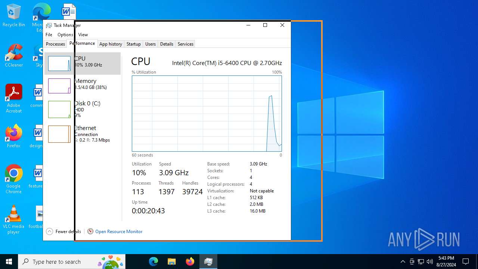Show hidden system tray icons
The height and width of the screenshot is (269, 478).
coord(403,262)
